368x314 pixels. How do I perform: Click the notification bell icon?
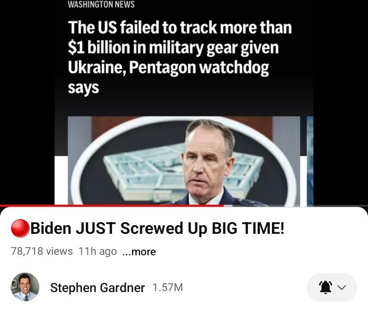click(325, 287)
